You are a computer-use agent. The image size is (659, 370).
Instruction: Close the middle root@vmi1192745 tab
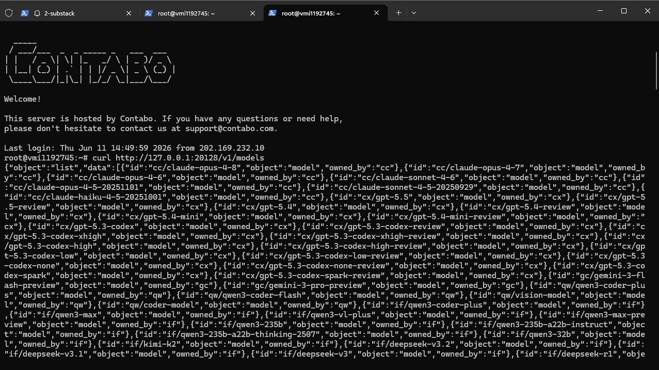[x=252, y=13]
